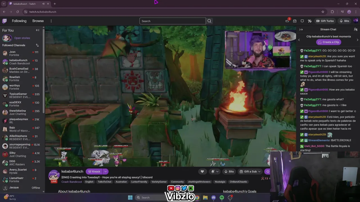Open thewildlatina followed channel
Screen dimensions: 360x202
tap(21, 112)
